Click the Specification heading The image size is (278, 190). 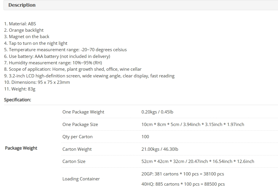pos(18,100)
